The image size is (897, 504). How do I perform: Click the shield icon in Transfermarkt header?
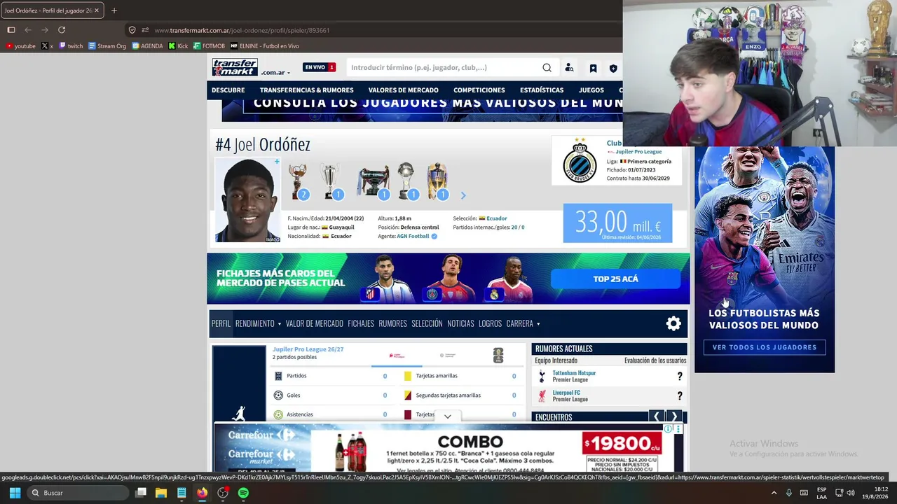pos(613,68)
